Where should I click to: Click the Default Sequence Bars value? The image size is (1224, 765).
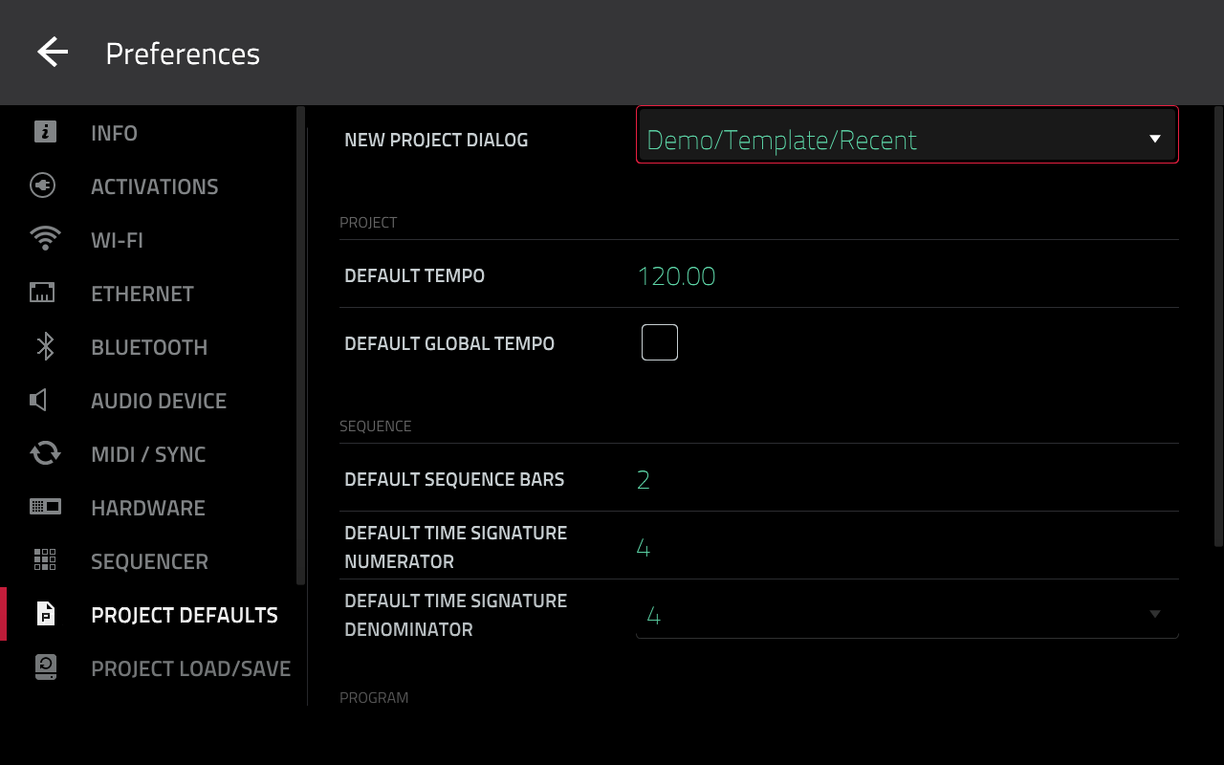[x=644, y=479]
